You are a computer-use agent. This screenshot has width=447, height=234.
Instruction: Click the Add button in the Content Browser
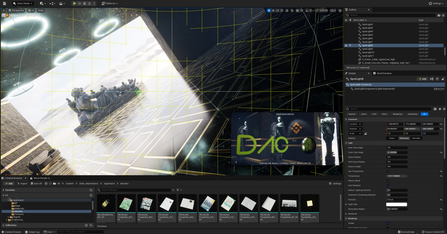(x=9, y=184)
